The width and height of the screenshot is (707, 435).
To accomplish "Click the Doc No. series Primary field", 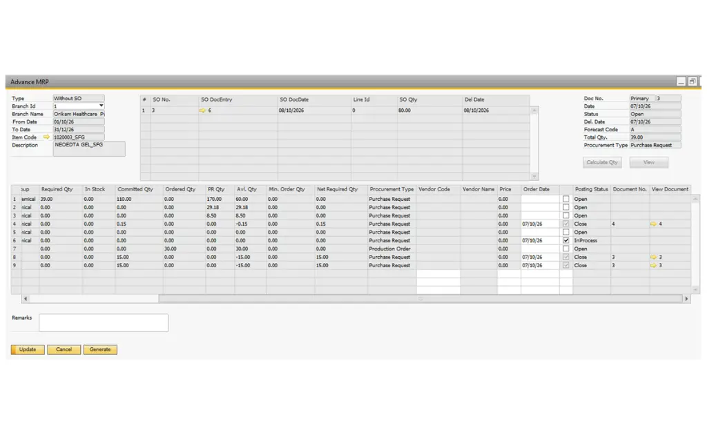I will (x=643, y=98).
